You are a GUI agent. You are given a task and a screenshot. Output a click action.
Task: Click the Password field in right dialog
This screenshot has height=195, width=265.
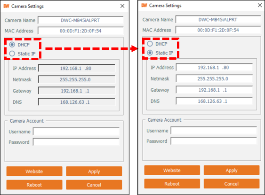pyautogui.click(x=214, y=141)
